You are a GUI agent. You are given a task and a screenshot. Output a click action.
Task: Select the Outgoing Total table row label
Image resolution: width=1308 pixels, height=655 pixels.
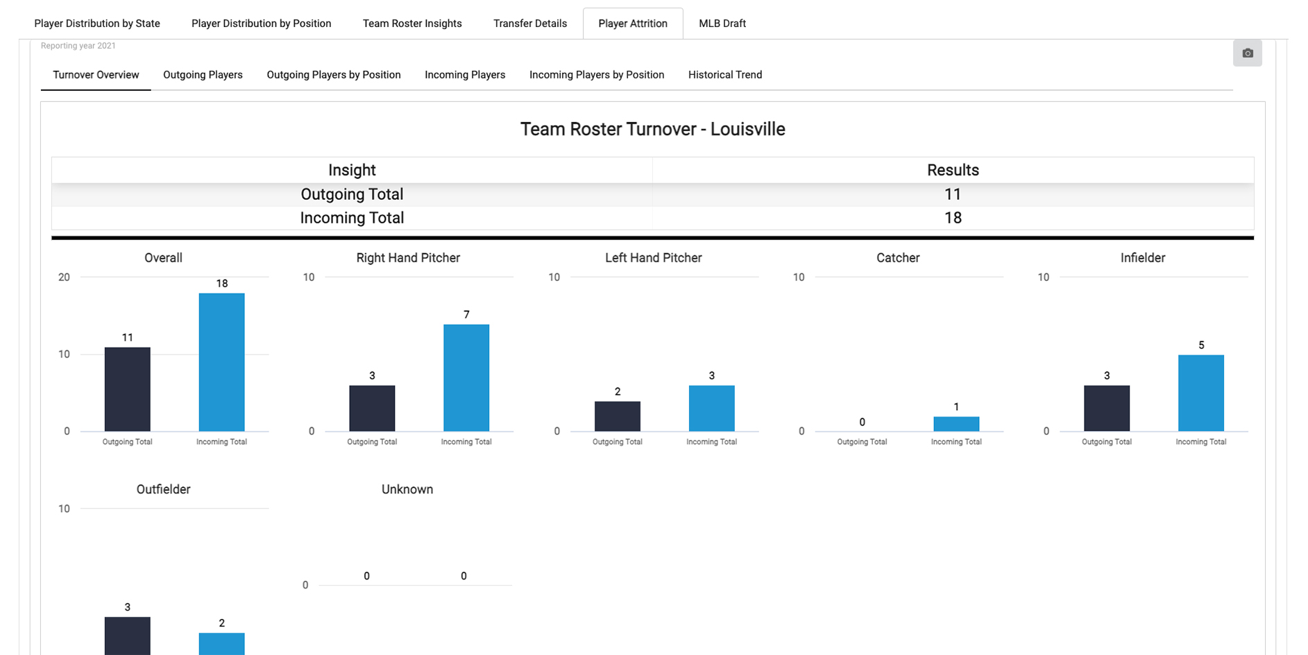coord(352,194)
